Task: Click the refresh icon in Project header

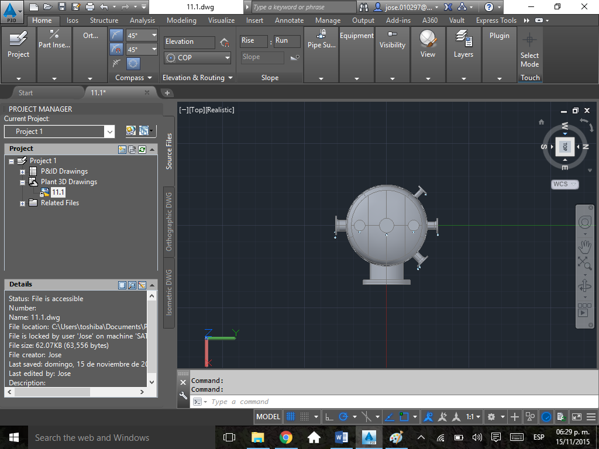Action: click(x=142, y=149)
